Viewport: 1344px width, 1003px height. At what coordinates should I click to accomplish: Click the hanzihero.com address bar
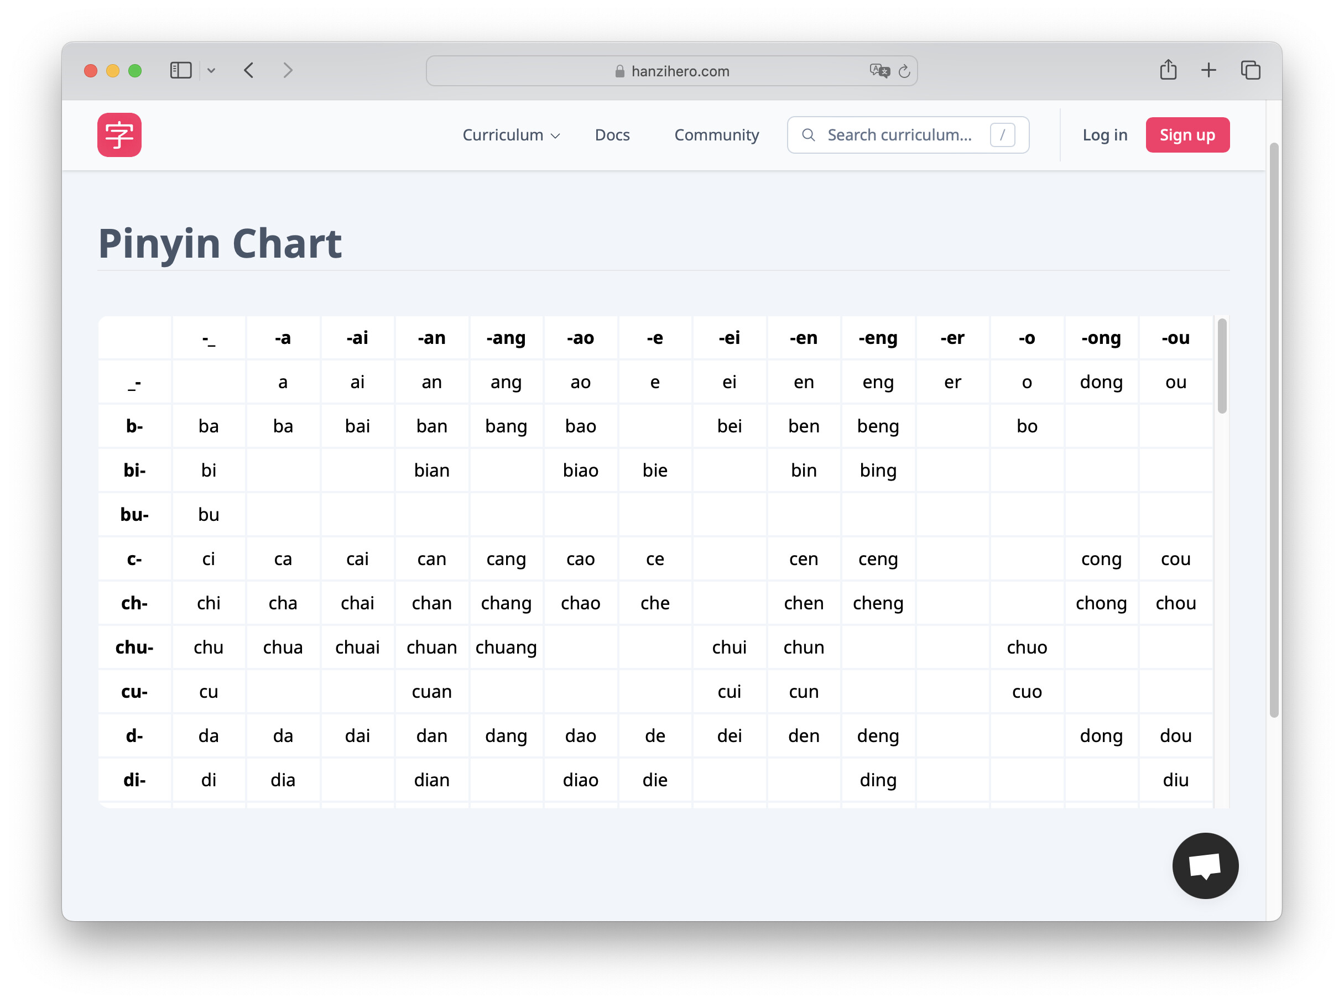point(671,71)
